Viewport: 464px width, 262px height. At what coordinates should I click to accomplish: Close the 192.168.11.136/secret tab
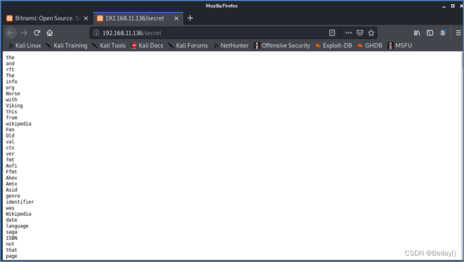tap(176, 18)
